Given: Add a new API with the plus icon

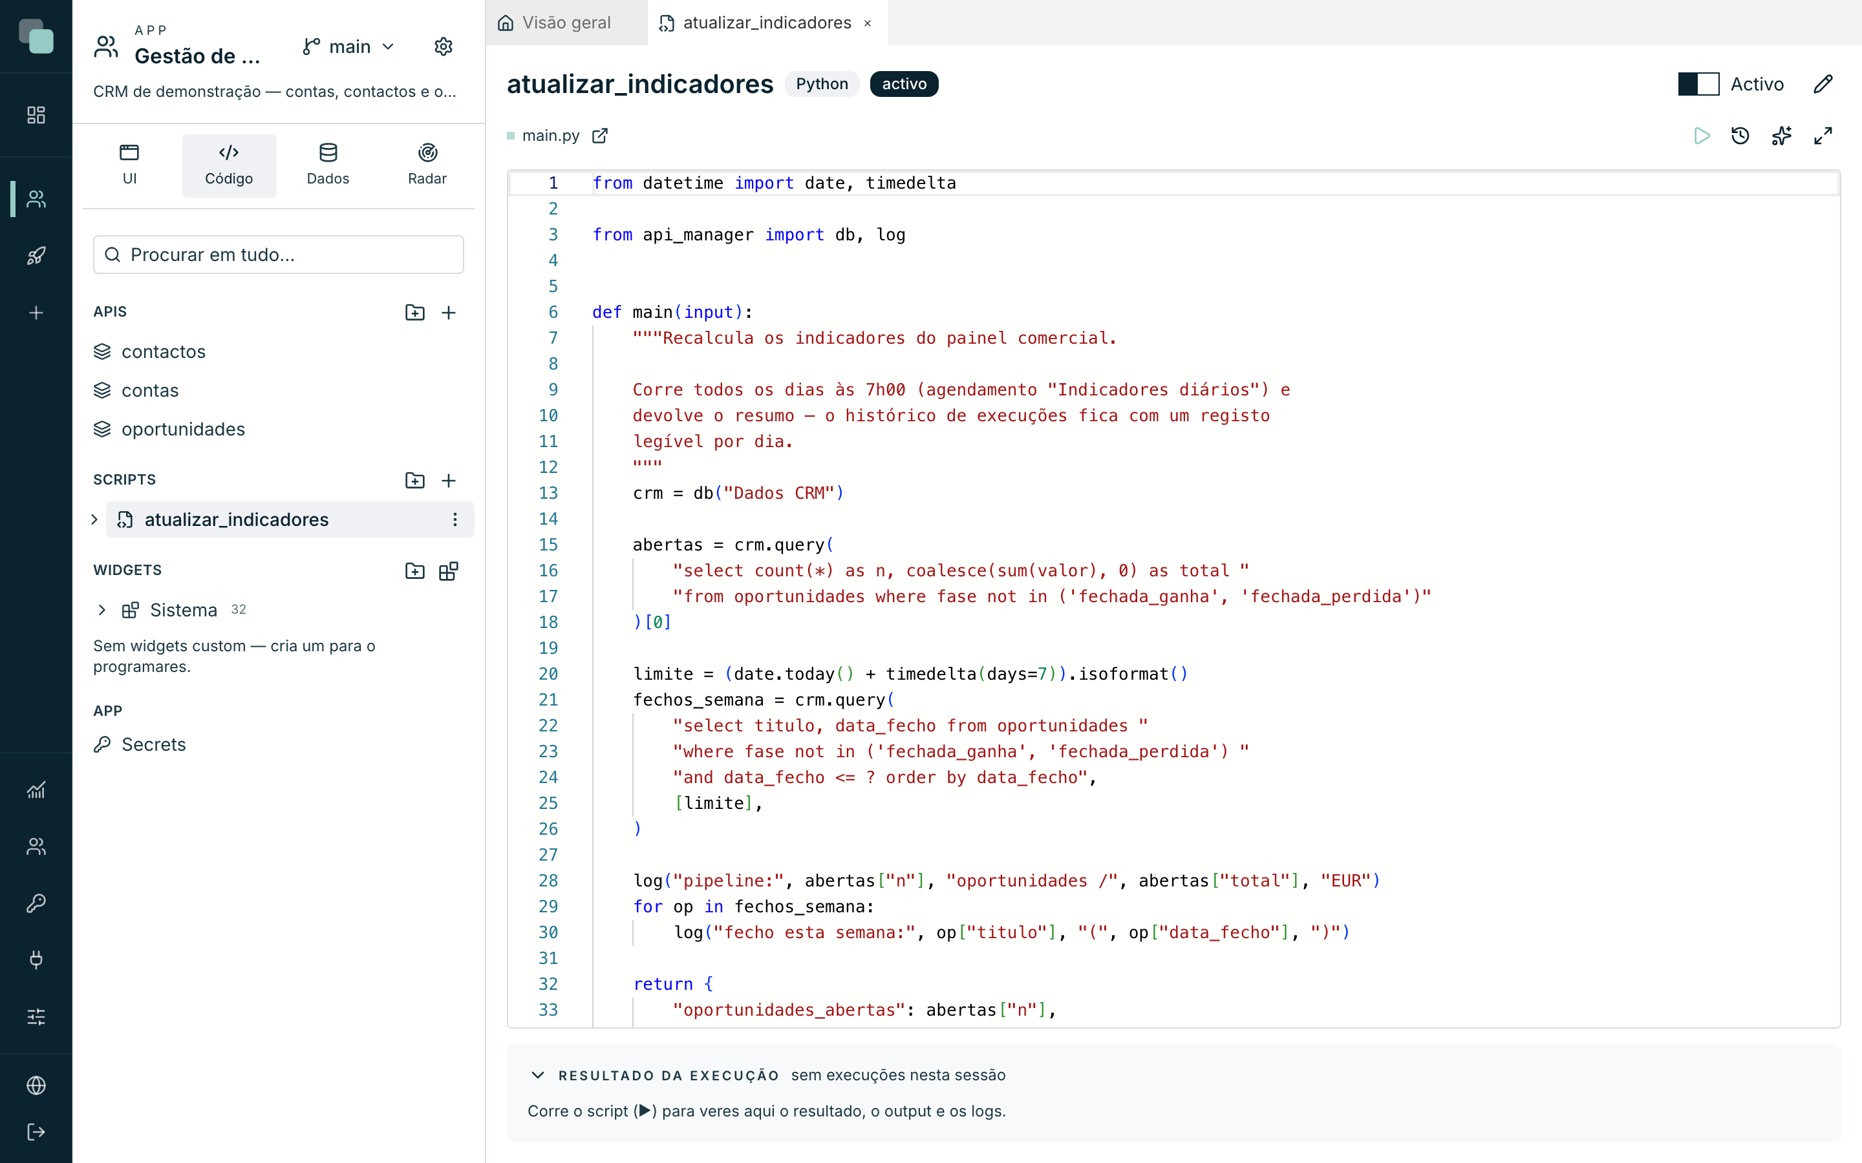Looking at the screenshot, I should (449, 312).
